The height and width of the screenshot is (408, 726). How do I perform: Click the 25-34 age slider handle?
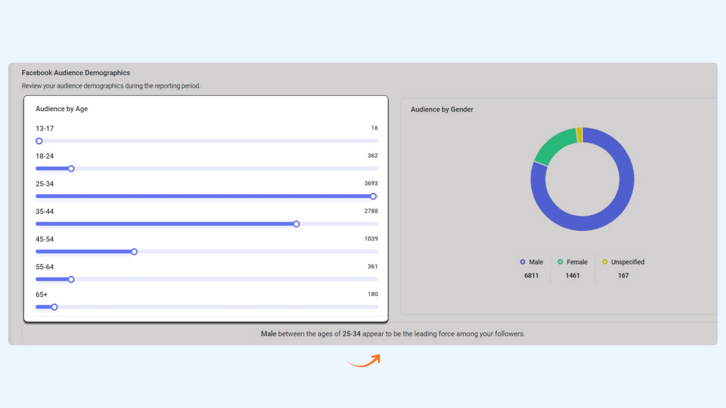click(373, 196)
